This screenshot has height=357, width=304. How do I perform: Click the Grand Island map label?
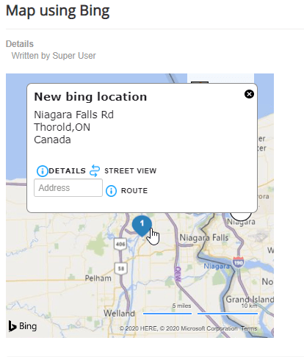[x=250, y=299]
